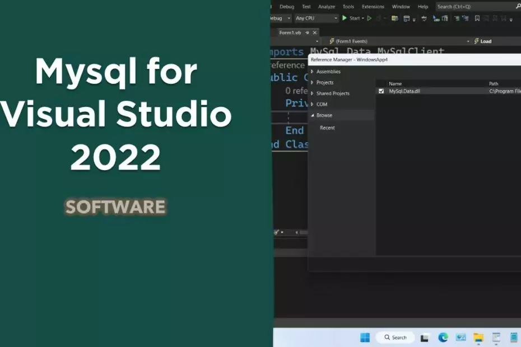The width and height of the screenshot is (521, 347).
Task: Click the Notepad-style taskbar icon
Action: [513, 337]
